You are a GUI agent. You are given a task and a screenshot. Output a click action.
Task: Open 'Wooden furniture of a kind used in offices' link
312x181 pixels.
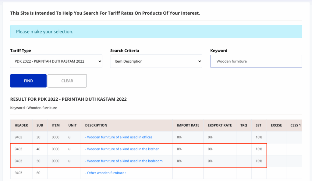point(119,137)
